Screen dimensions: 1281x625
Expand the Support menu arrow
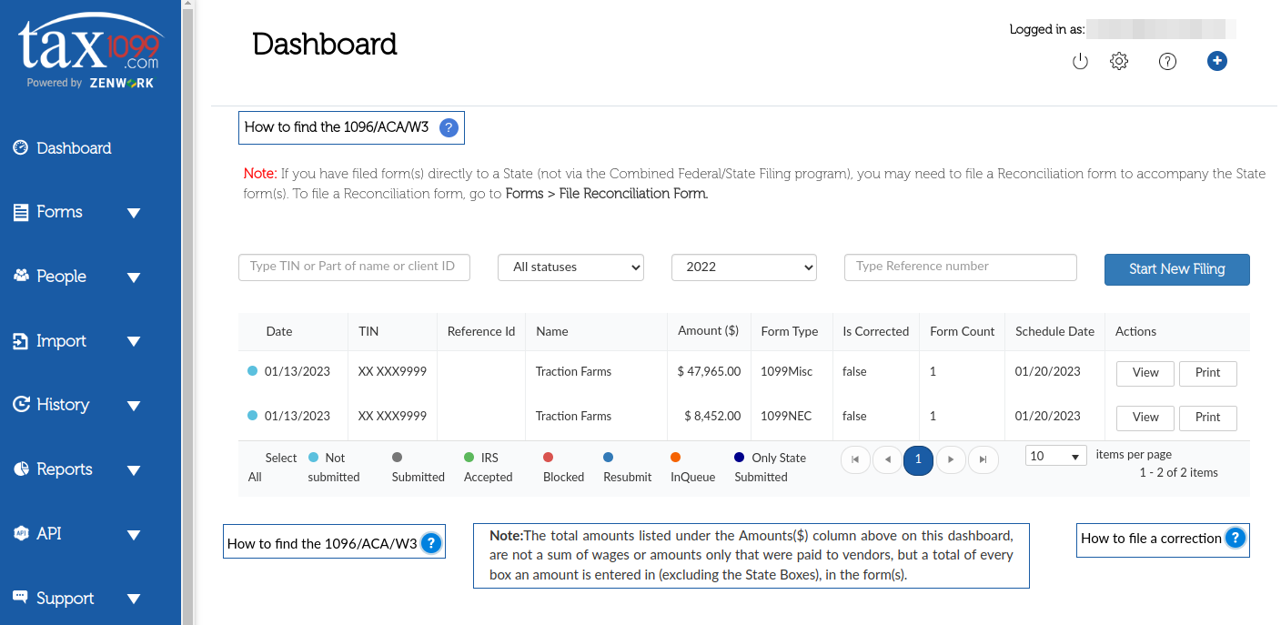point(134,599)
